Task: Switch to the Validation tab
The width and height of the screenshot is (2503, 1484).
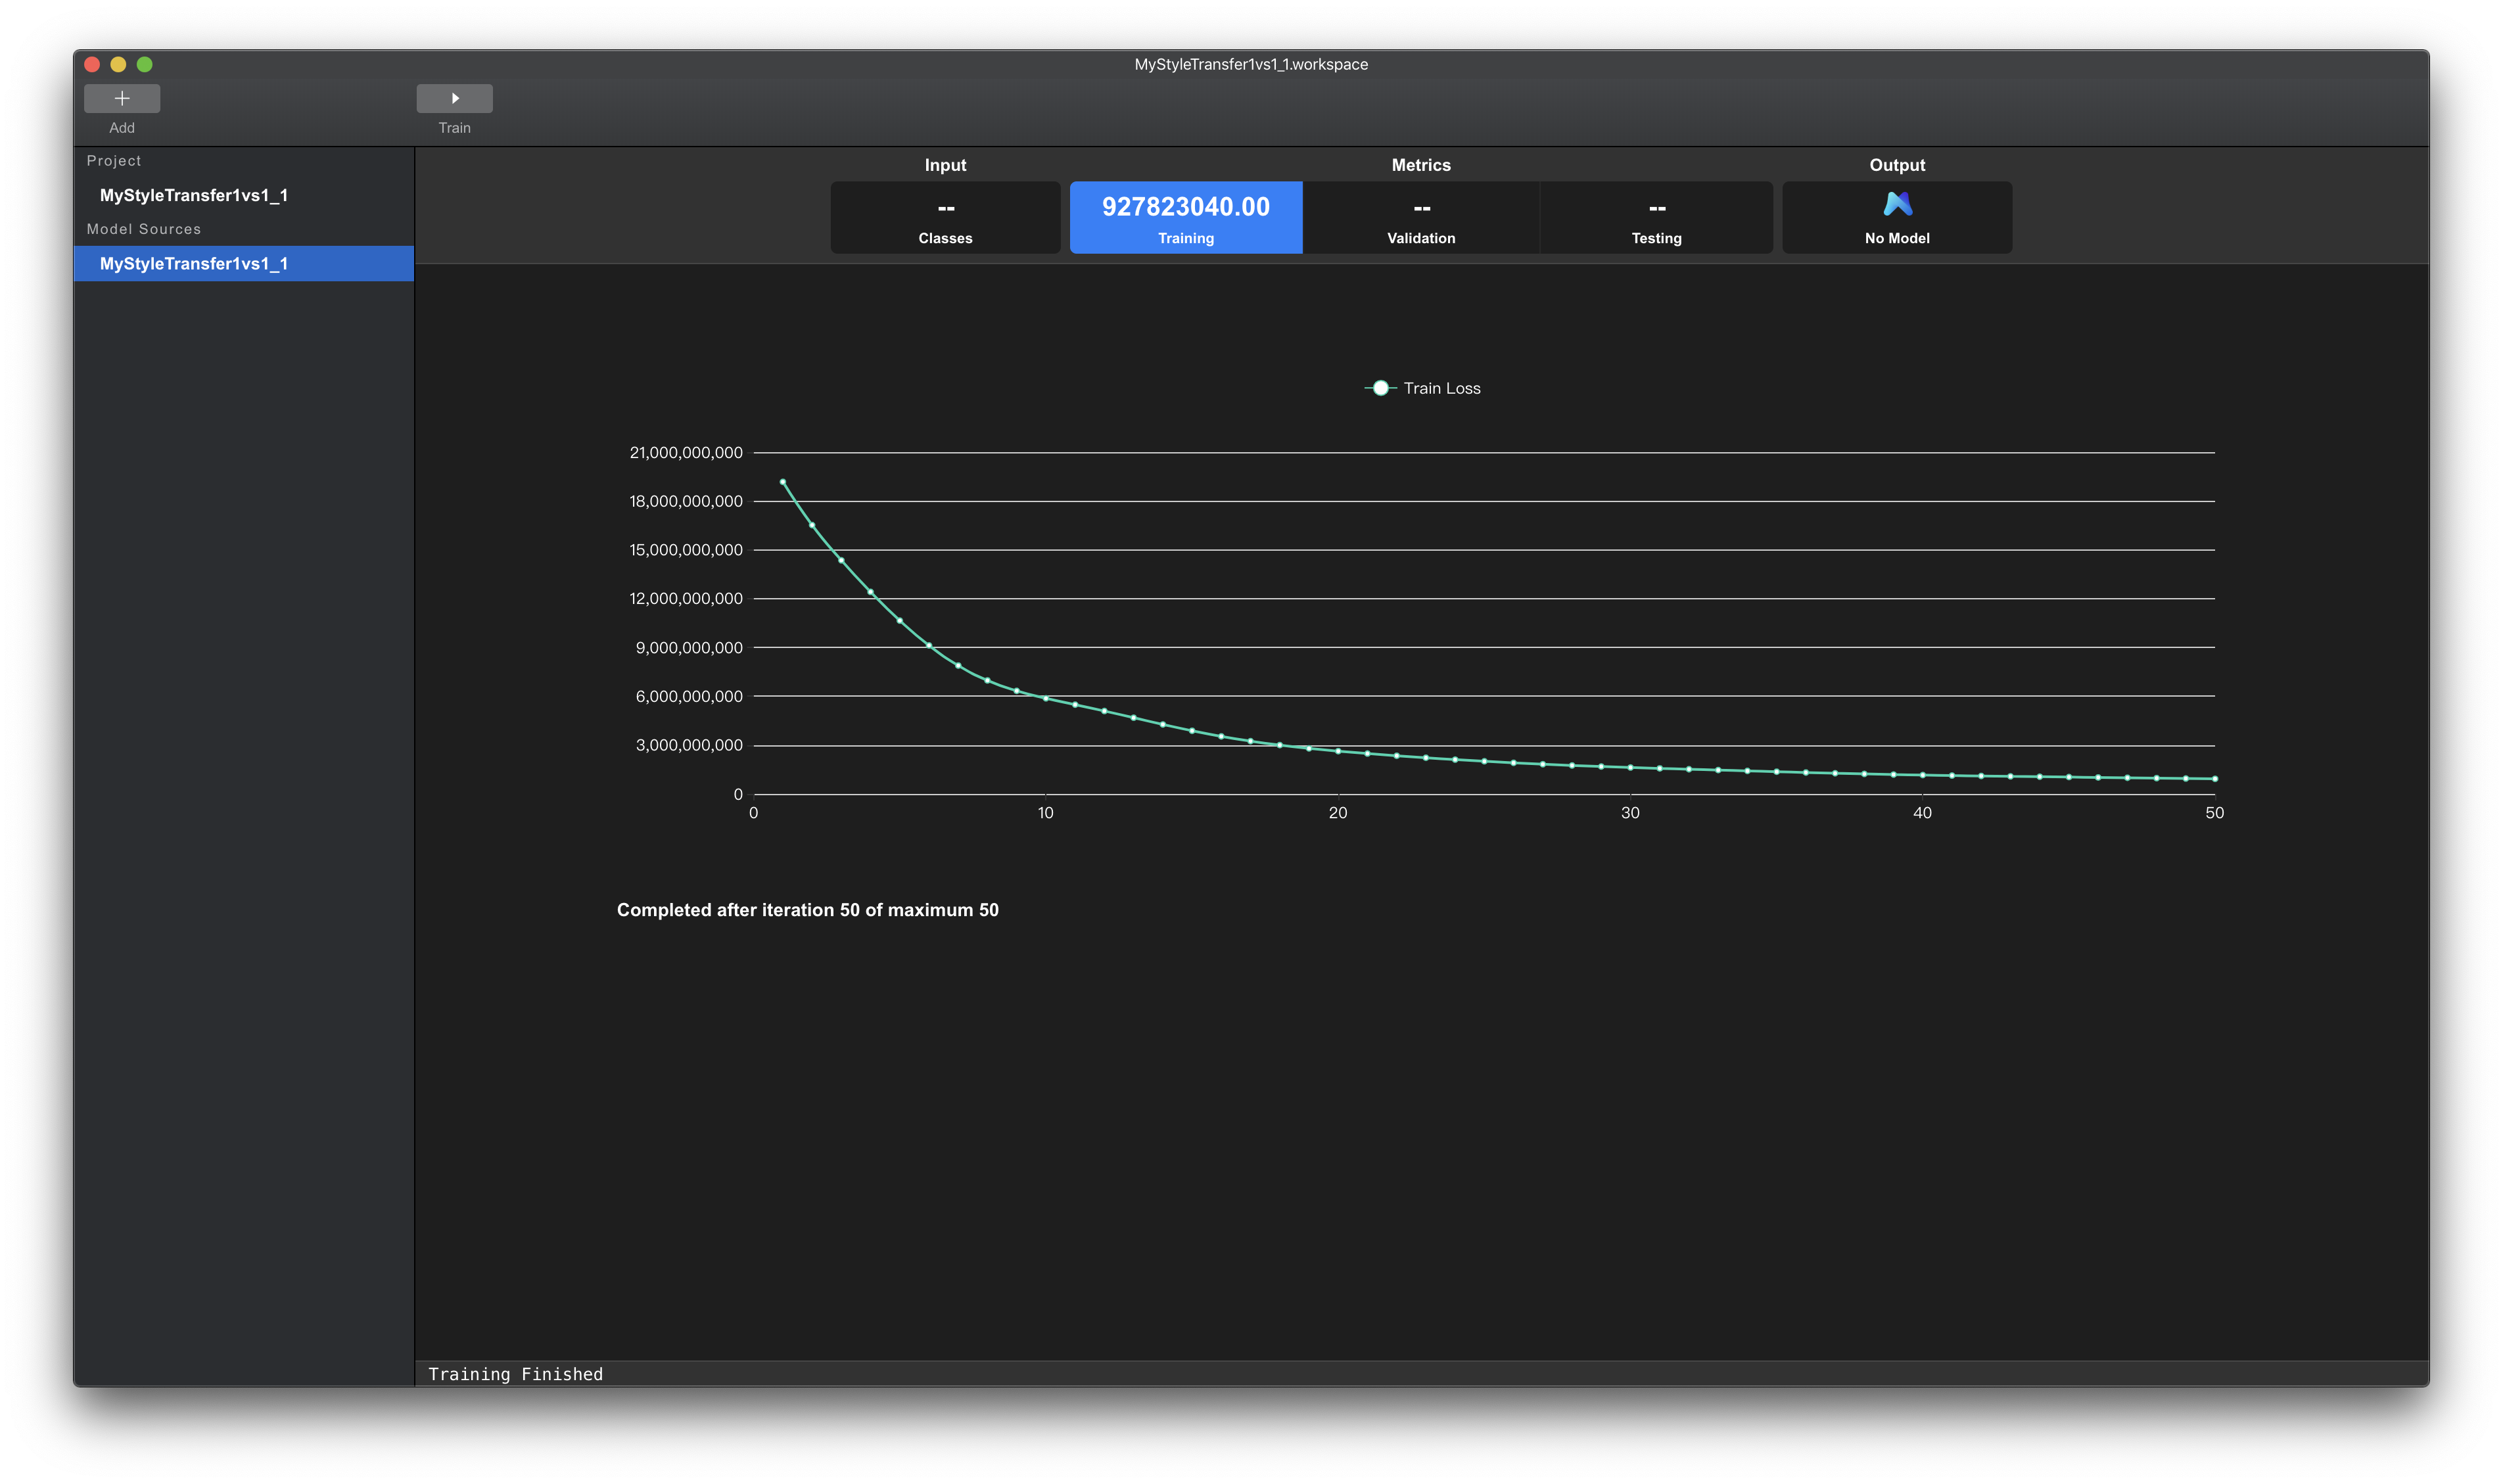Action: pyautogui.click(x=1421, y=218)
